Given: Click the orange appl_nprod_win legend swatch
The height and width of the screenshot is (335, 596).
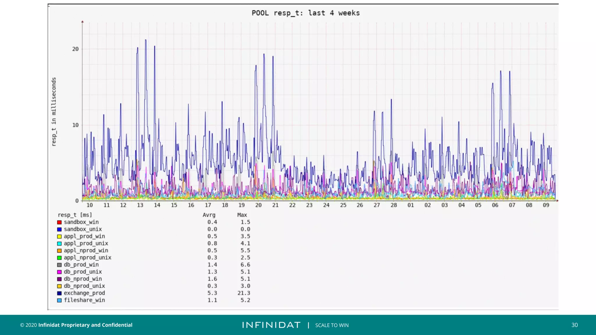Looking at the screenshot, I should (x=59, y=251).
